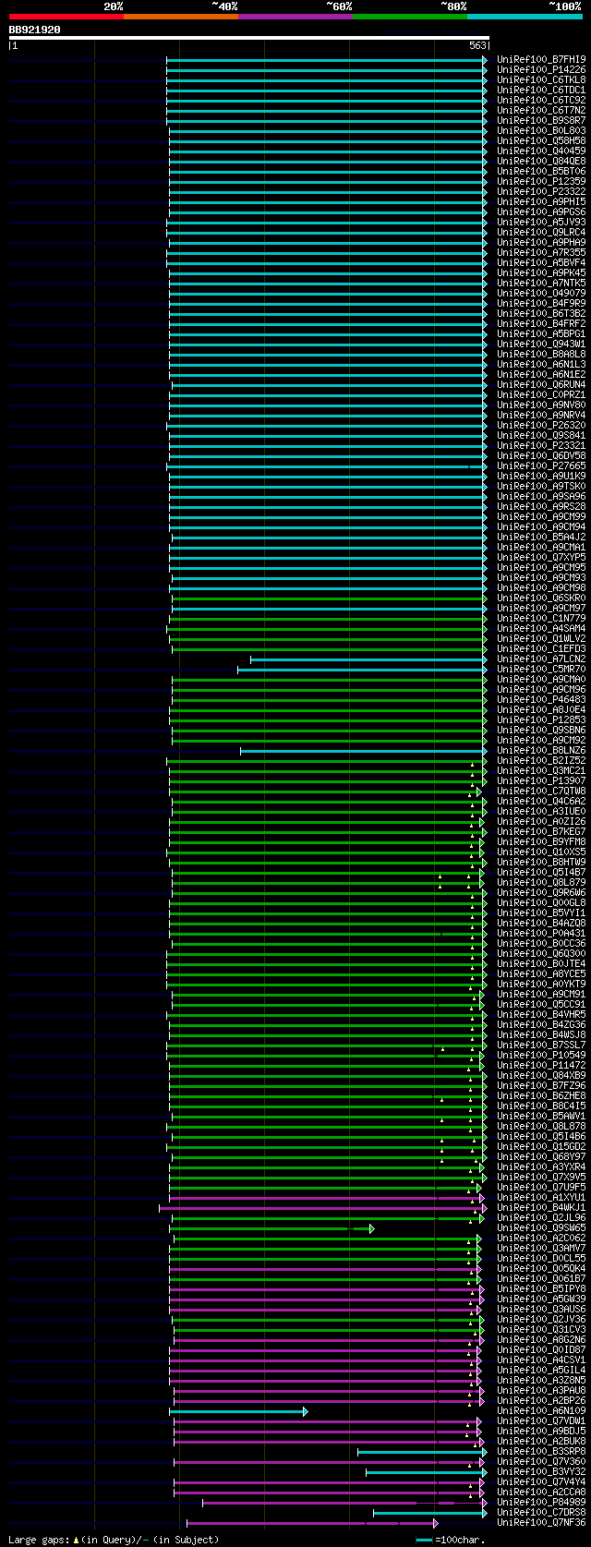Open hit UniRef100_B7FHI9
The image size is (591, 1547).
(541, 59)
